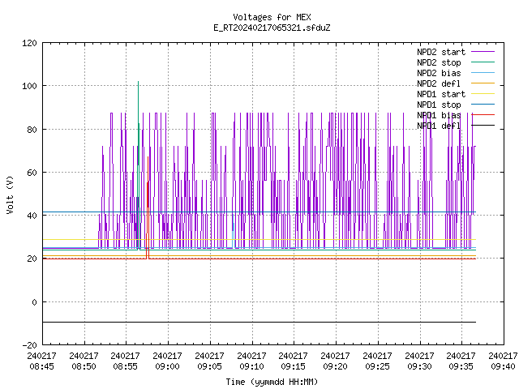519x389 pixels.
Task: Click the y-axis tick label 0
Action: [34, 302]
